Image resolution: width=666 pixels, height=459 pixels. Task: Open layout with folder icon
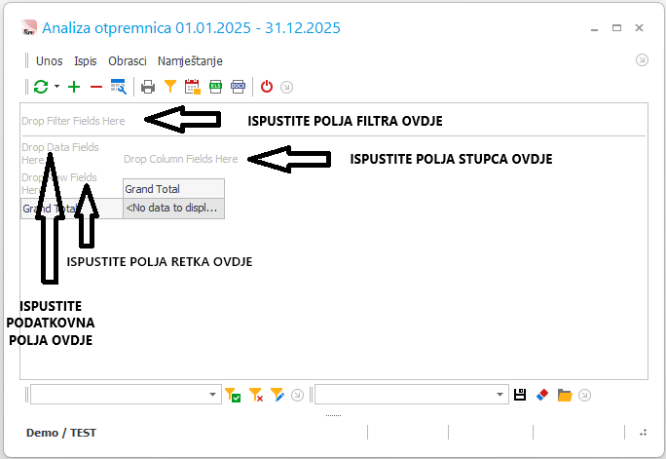pos(565,395)
